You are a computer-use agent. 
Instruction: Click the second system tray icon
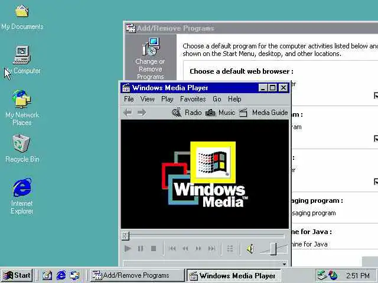[333, 275]
